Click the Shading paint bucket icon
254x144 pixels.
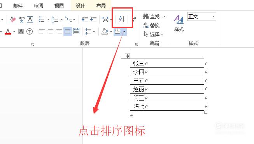(x=105, y=31)
